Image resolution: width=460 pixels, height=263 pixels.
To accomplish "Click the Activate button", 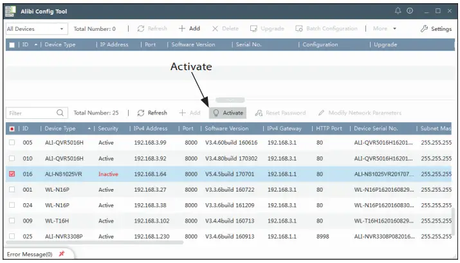I will [x=228, y=113].
